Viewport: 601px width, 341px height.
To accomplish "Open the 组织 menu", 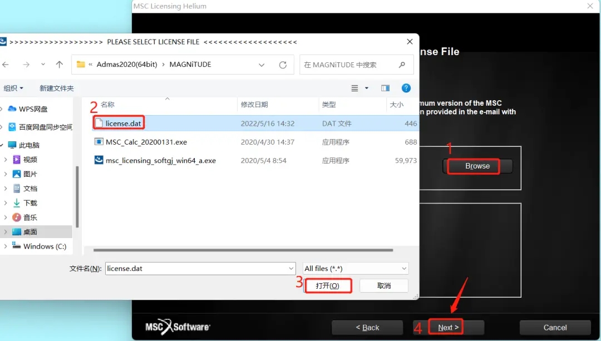I will pos(13,88).
